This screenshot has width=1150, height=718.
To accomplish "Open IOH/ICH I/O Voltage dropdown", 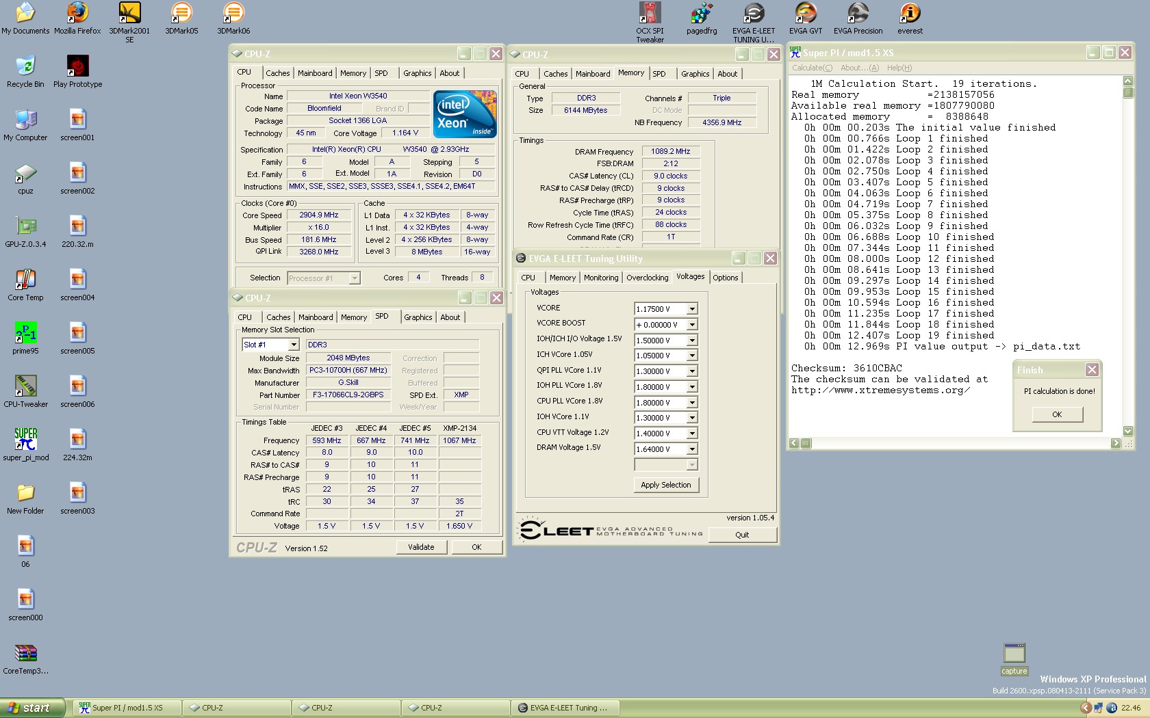I will pyautogui.click(x=692, y=341).
